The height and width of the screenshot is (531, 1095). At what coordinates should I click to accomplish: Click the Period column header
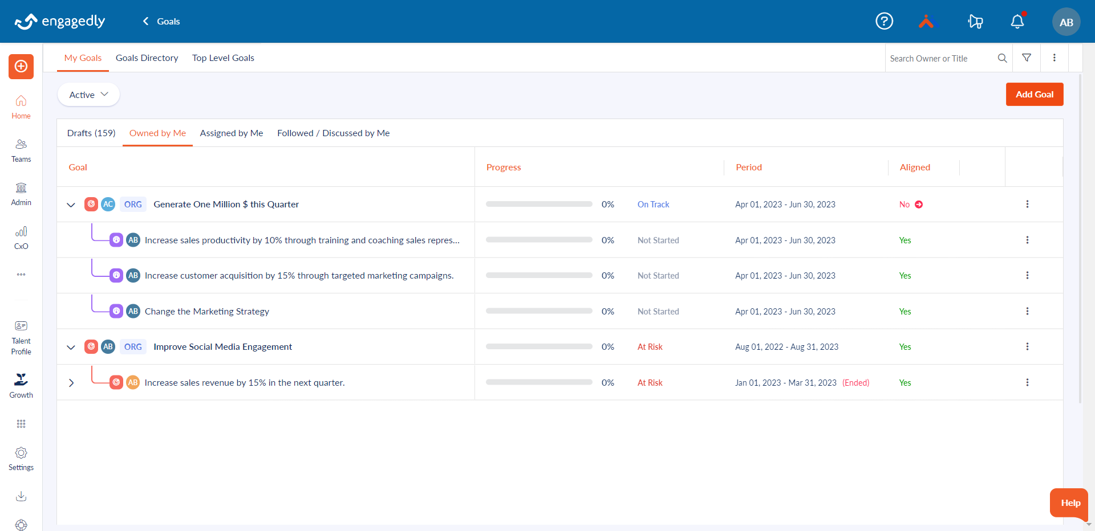pyautogui.click(x=749, y=167)
